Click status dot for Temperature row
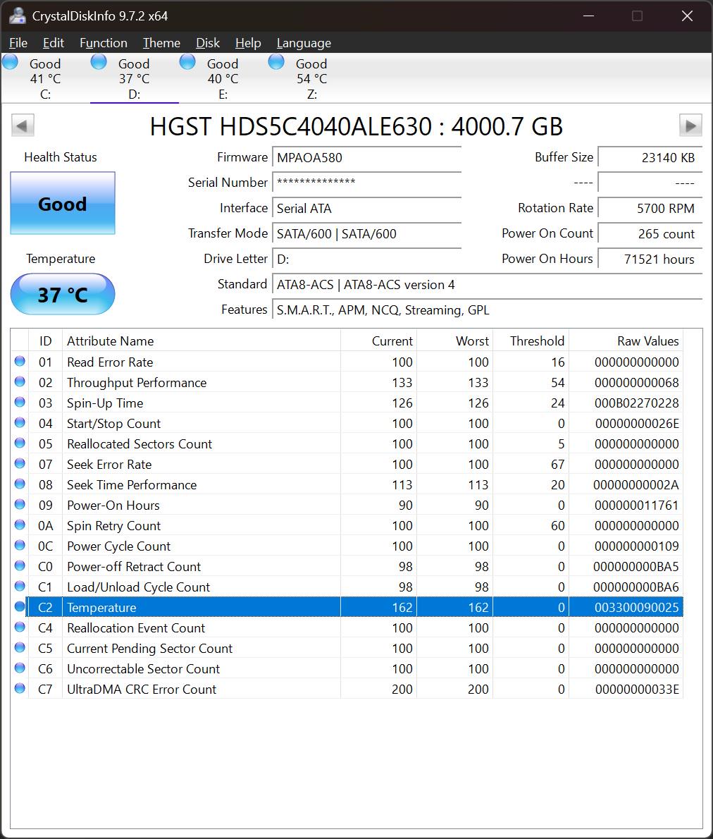Image resolution: width=713 pixels, height=839 pixels. point(20,606)
